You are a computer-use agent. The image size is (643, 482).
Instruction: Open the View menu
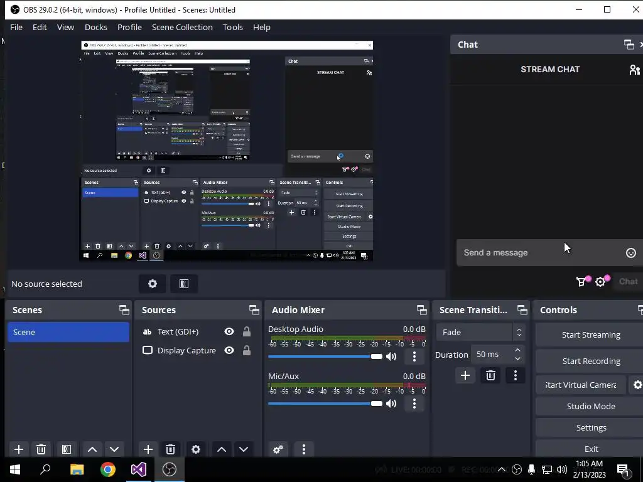(x=65, y=27)
